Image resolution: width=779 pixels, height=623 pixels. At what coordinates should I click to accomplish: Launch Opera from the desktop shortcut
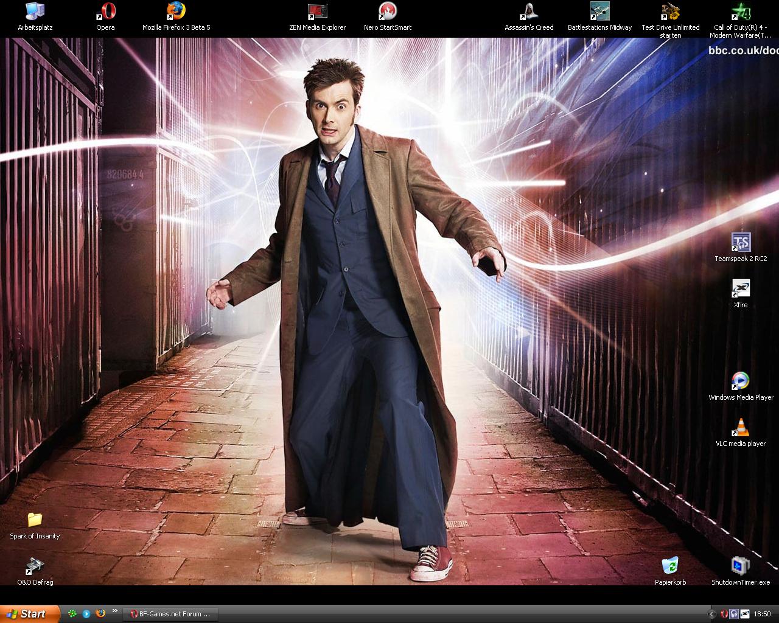pos(106,12)
